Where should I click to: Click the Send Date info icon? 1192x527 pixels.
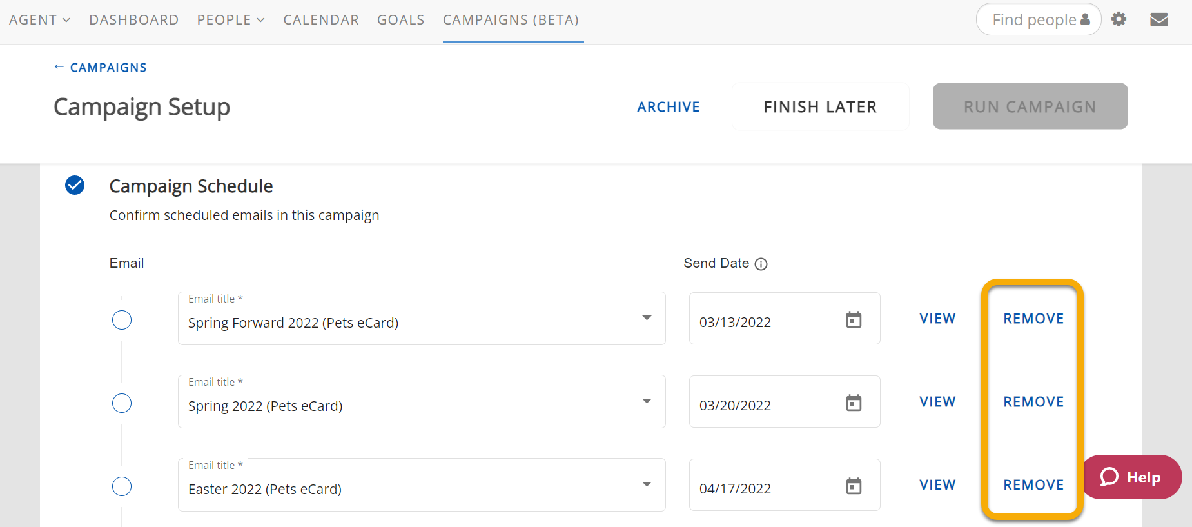[761, 264]
